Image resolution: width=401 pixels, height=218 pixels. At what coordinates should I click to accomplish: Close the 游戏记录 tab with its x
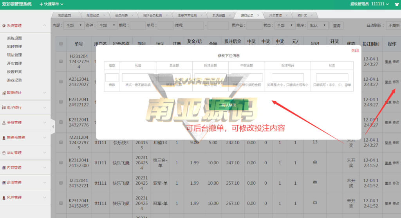[258, 15]
